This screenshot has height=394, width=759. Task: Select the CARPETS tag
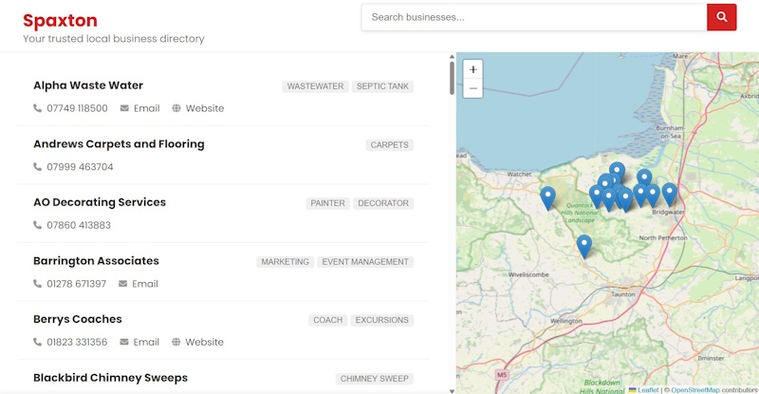point(389,145)
